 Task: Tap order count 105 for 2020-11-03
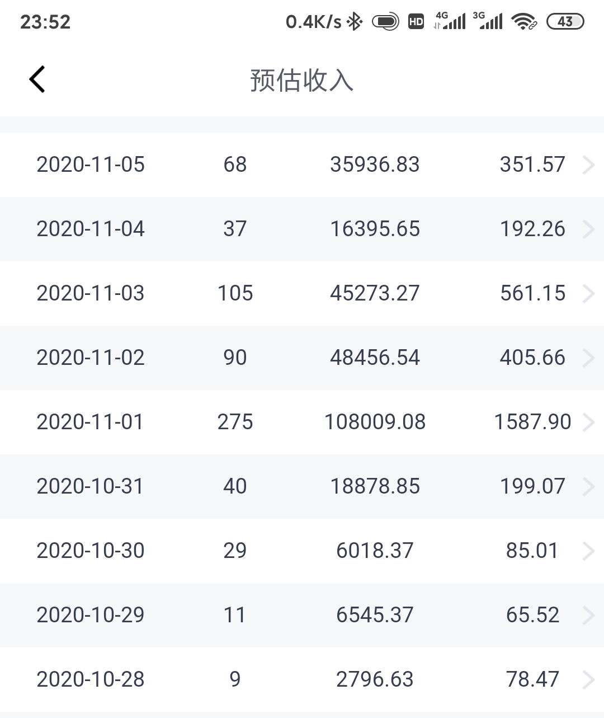click(235, 293)
